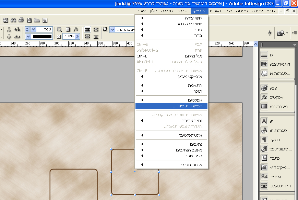Open the כתבה (Story) panel icon
298x200 pixels.
pyautogui.click(x=264, y=158)
